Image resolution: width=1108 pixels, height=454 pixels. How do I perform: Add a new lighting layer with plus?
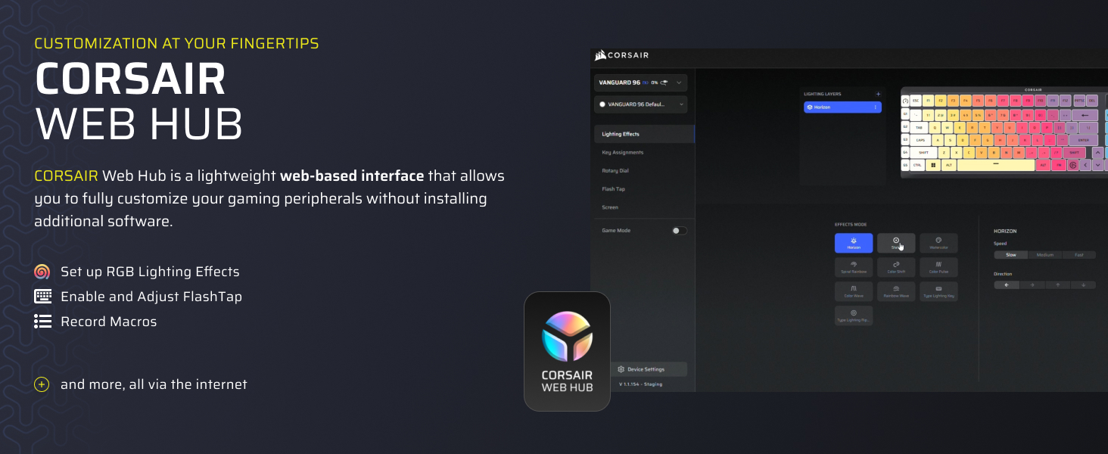878,94
